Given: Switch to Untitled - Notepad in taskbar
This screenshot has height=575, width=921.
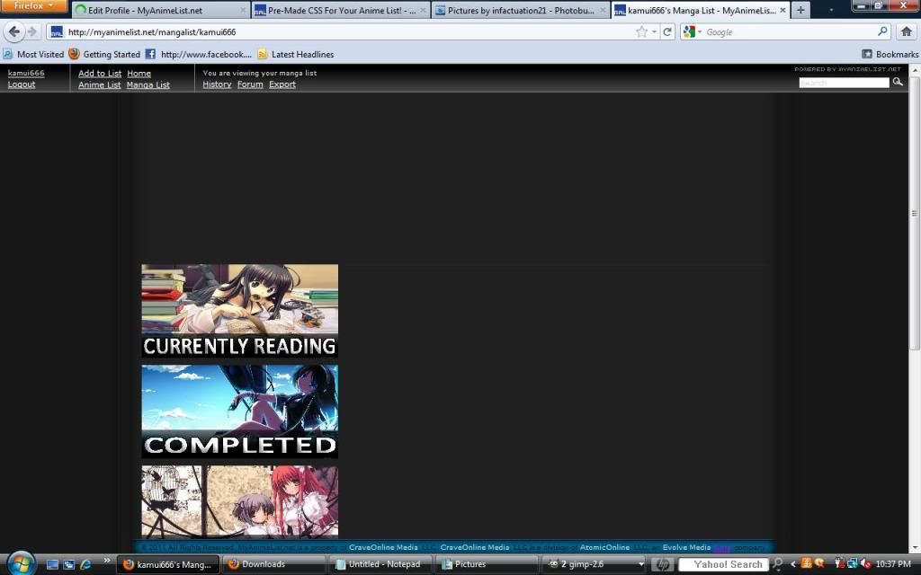Looking at the screenshot, I should [x=380, y=564].
